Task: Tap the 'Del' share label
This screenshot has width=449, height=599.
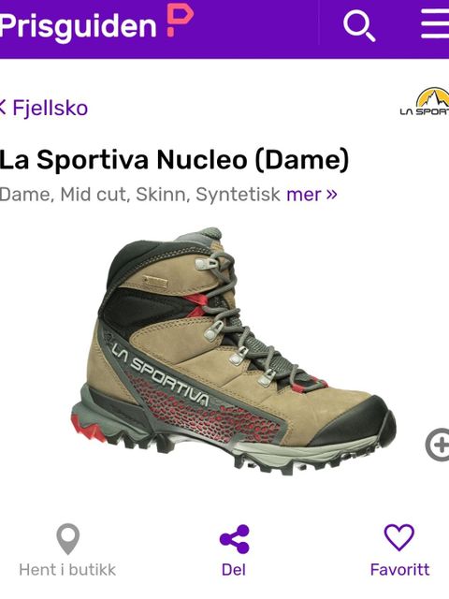Action: tap(234, 570)
